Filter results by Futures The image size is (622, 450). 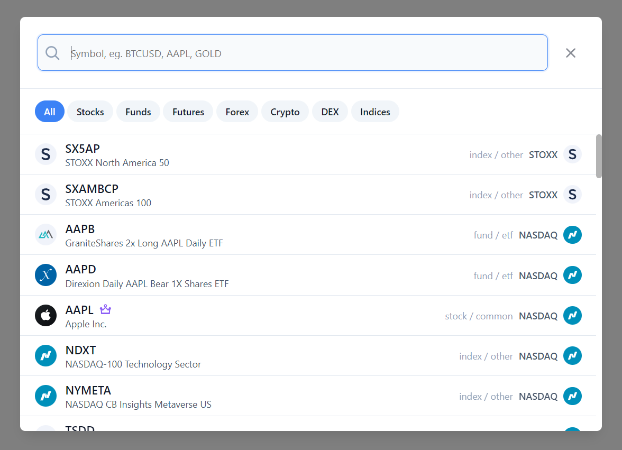pyautogui.click(x=188, y=112)
